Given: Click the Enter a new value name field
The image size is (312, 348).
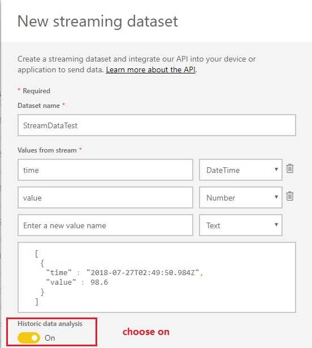Looking at the screenshot, I should pos(105,225).
